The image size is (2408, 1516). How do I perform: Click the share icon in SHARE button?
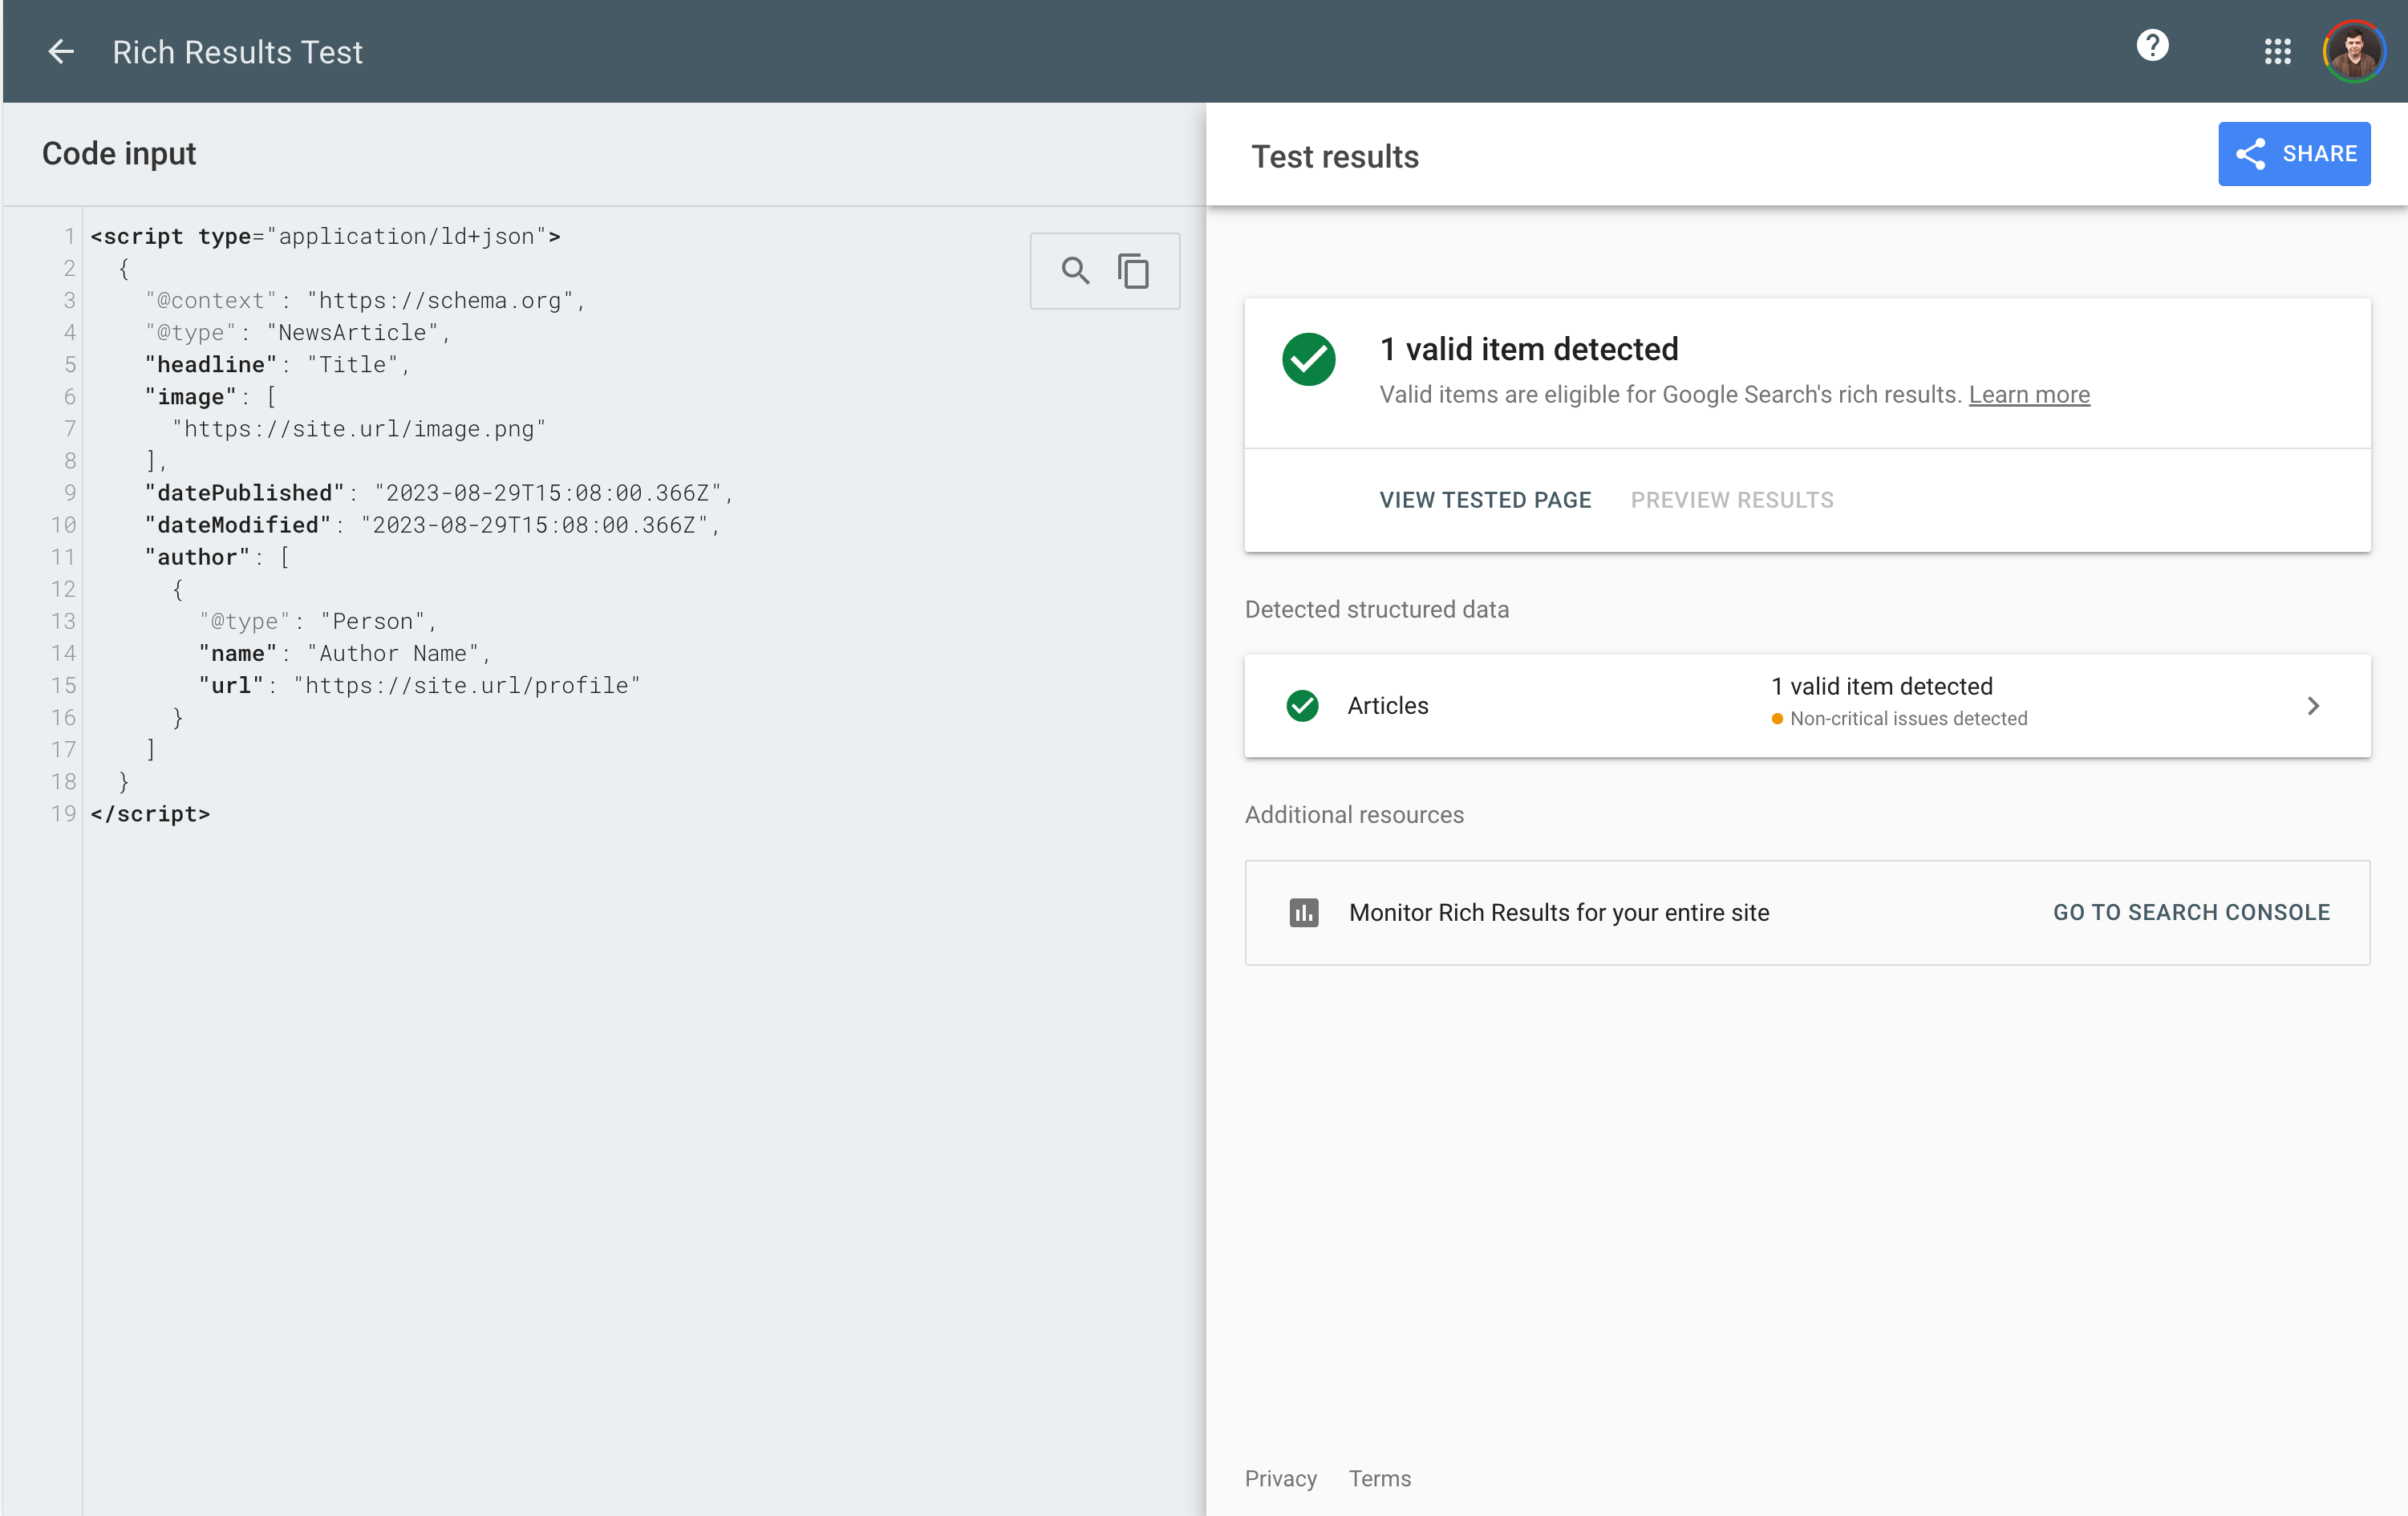click(2250, 154)
